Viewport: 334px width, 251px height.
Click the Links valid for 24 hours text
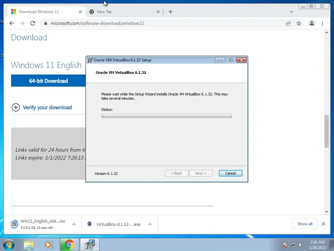[x=50, y=150]
